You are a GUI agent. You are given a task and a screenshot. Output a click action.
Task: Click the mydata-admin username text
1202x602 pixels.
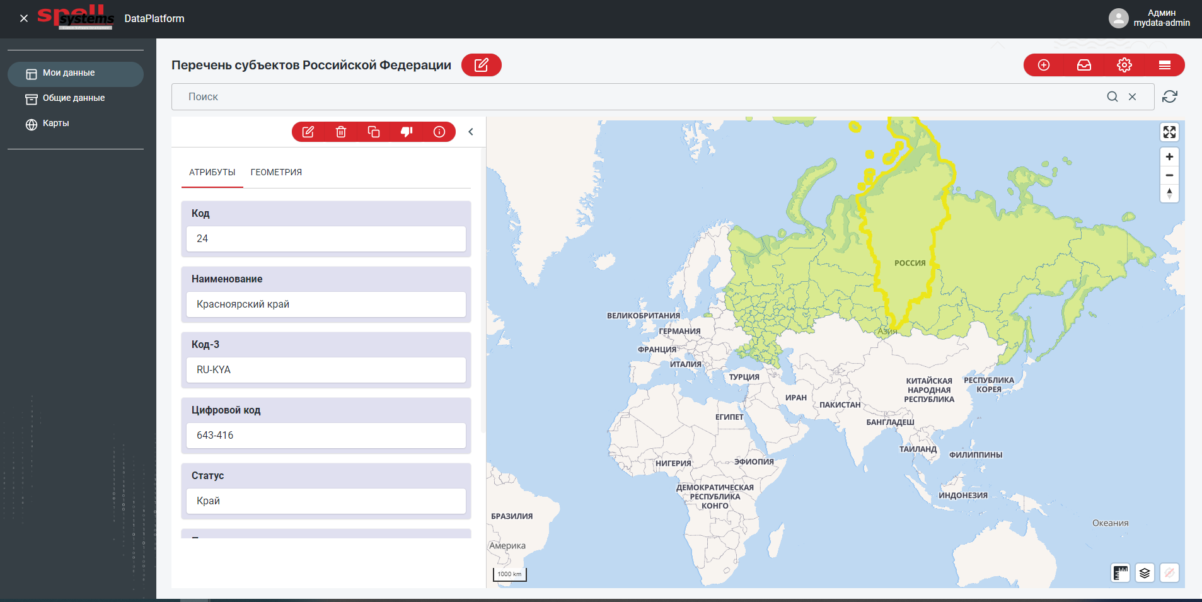[1162, 23]
